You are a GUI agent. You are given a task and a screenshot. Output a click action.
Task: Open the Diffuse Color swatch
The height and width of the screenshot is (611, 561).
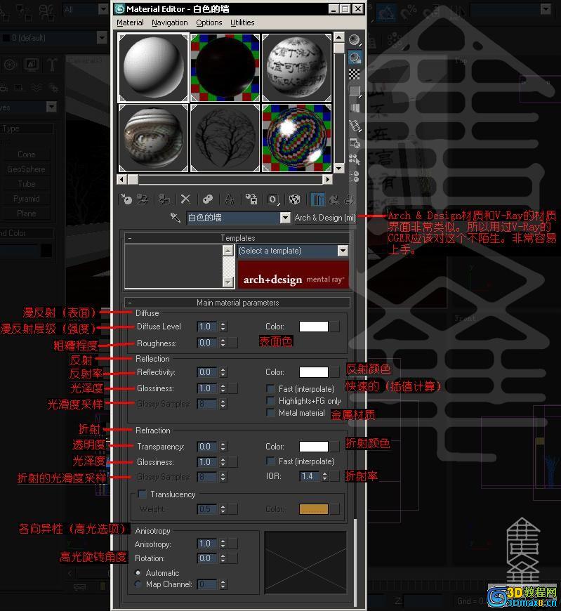(x=314, y=327)
